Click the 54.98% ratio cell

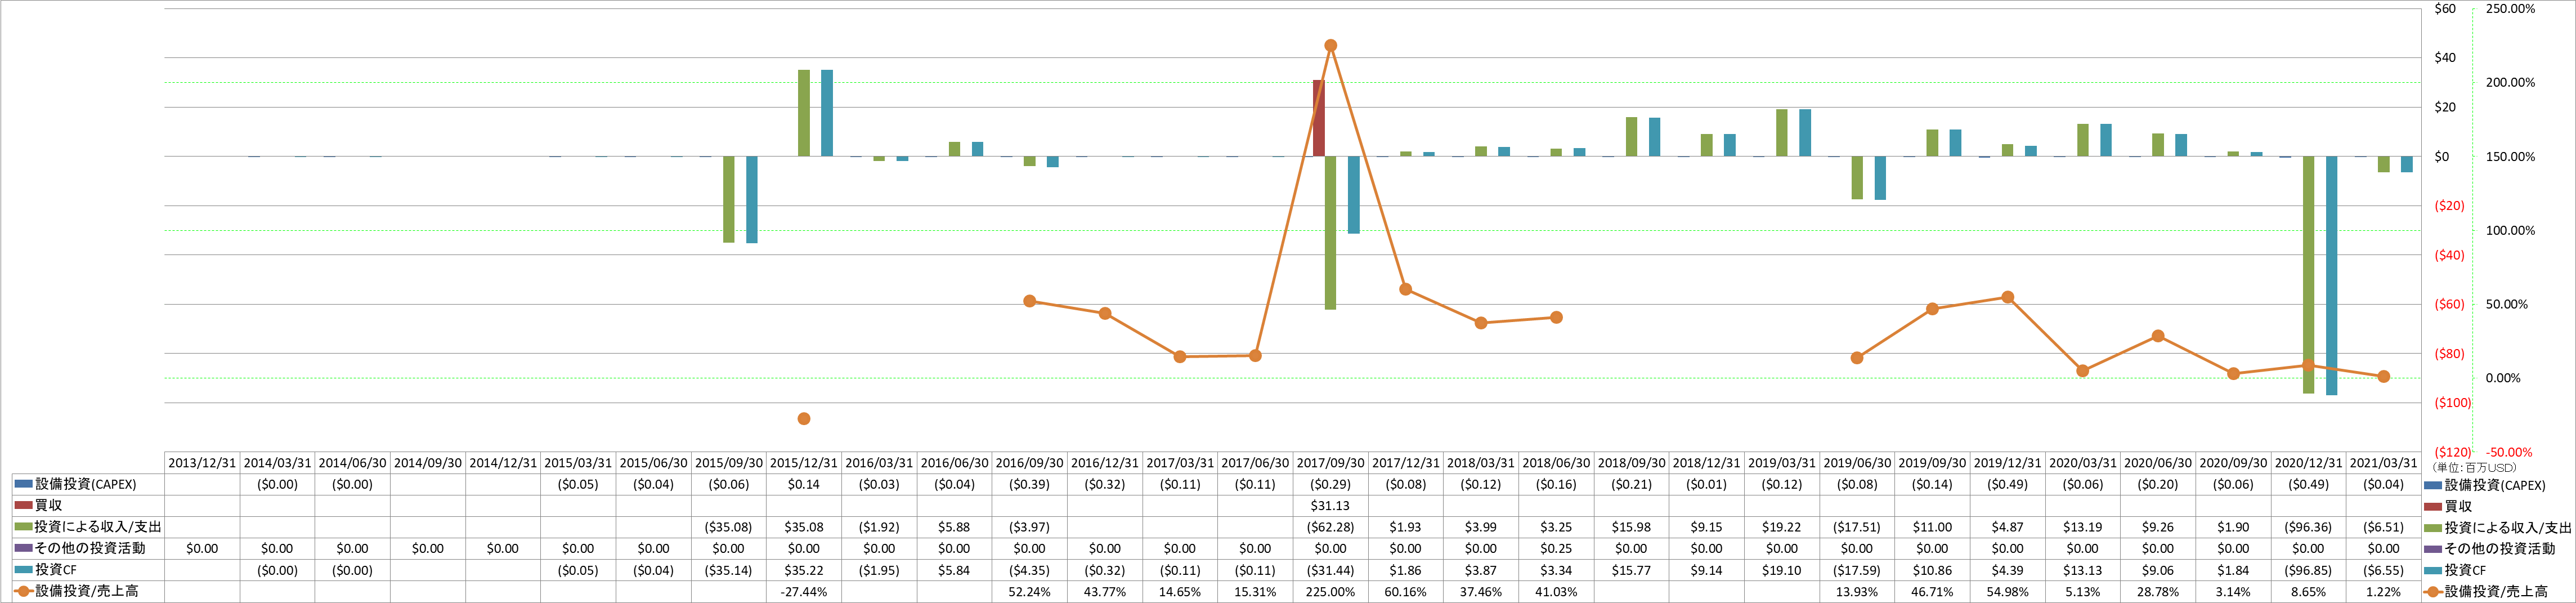pyautogui.click(x=2007, y=592)
